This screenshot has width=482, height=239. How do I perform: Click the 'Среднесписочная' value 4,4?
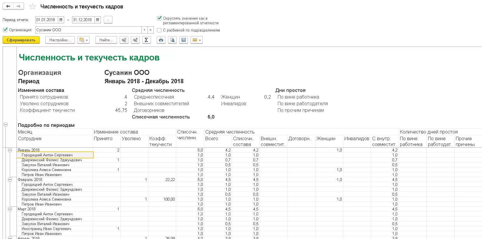[211, 97]
